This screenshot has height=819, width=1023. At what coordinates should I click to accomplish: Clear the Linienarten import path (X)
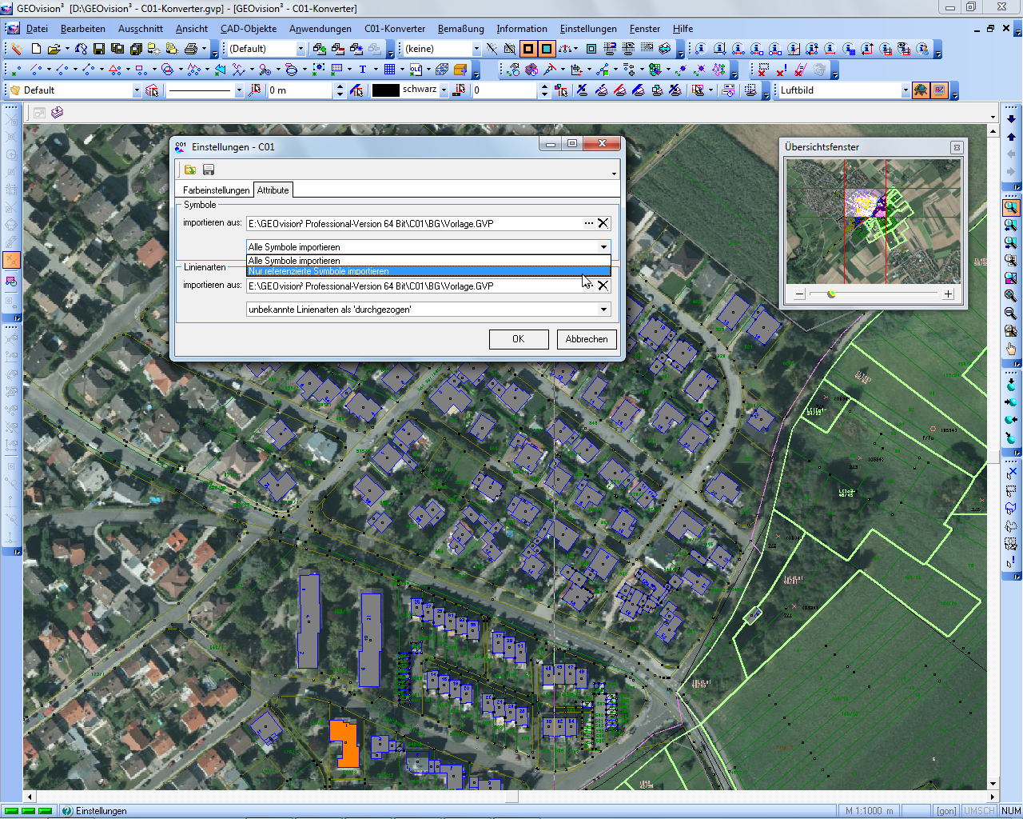coord(603,286)
